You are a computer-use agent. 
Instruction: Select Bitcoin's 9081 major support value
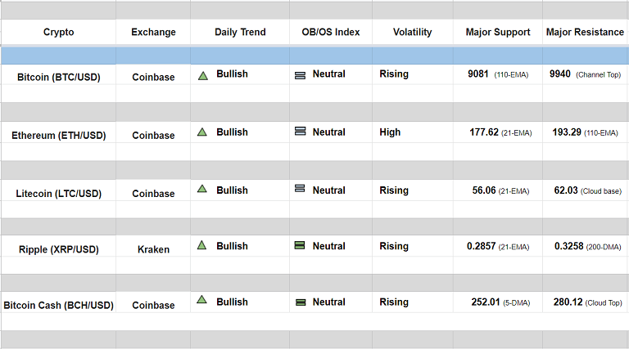(478, 74)
